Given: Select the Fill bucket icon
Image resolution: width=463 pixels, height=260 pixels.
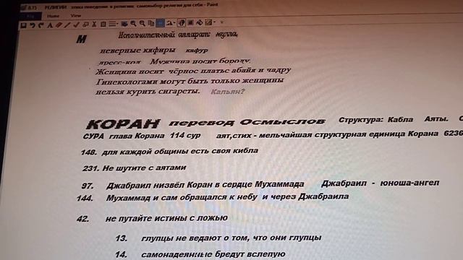Looking at the screenshot, I should (x=200, y=22).
